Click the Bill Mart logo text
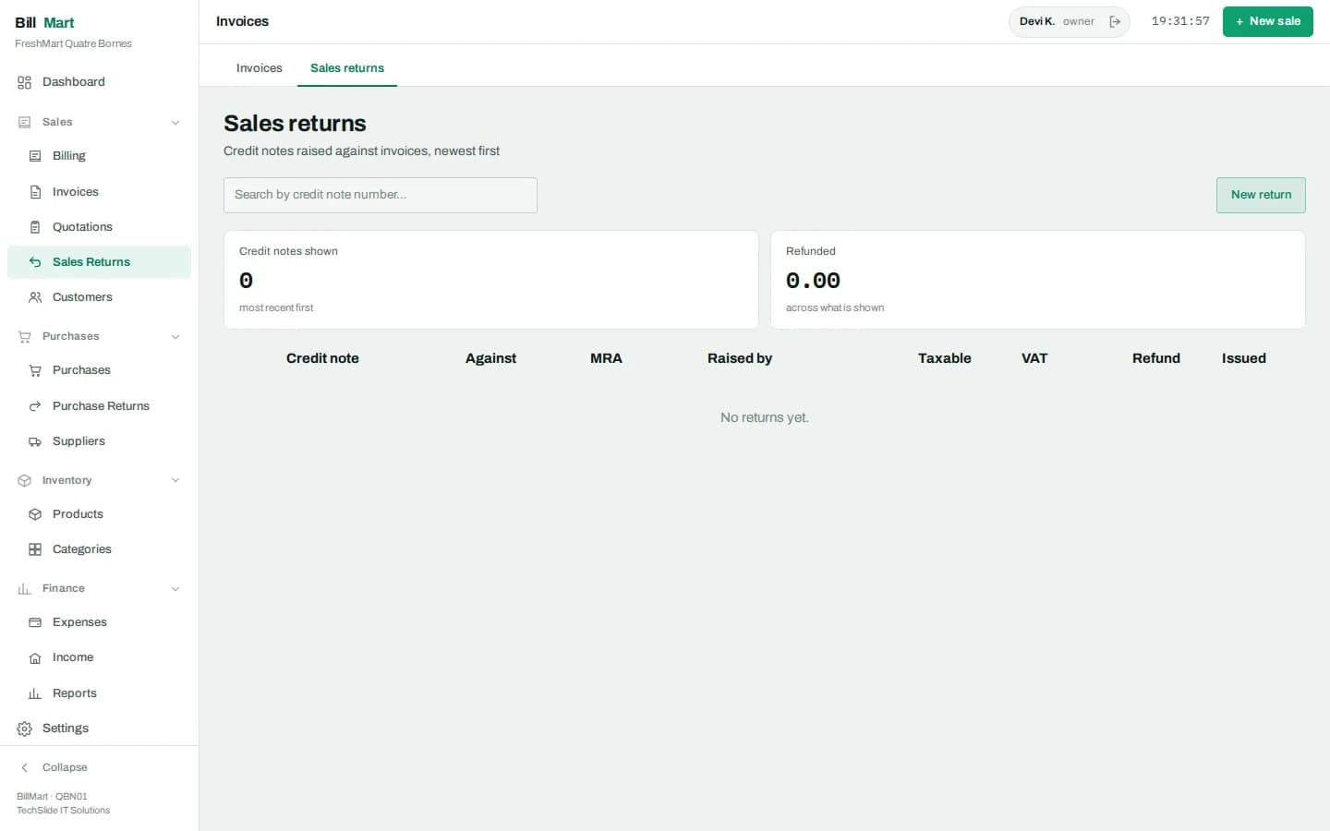This screenshot has width=1330, height=831. pos(44,22)
